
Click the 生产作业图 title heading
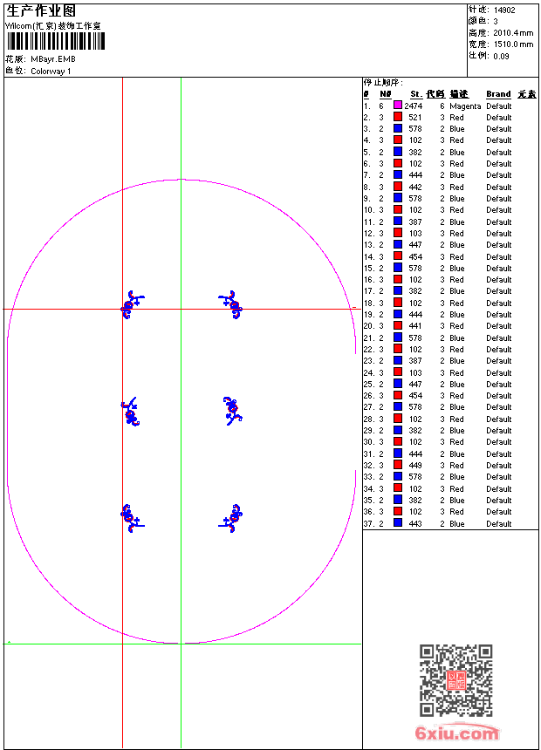point(41,10)
